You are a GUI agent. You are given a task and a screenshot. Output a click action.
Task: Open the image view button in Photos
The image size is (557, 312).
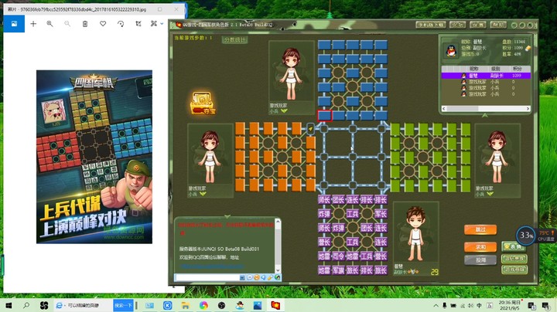pyautogui.click(x=14, y=24)
